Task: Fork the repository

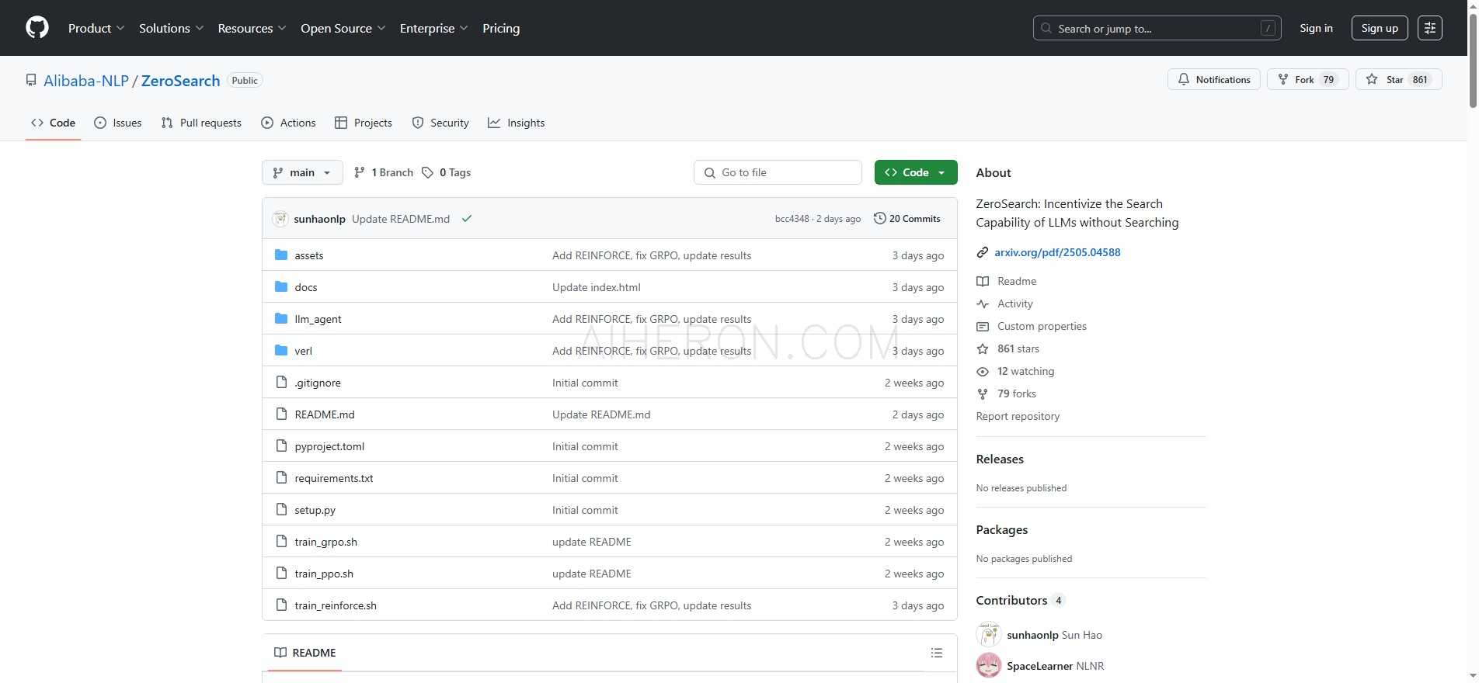Action: click(1307, 79)
